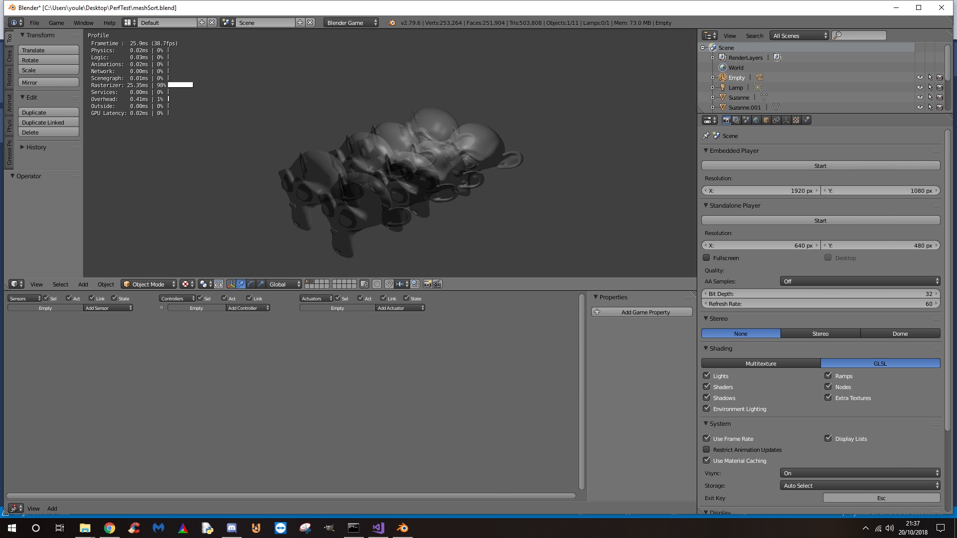Screen dimensions: 957x538
Task: Open Blender from the Windows taskbar
Action: click(402, 528)
